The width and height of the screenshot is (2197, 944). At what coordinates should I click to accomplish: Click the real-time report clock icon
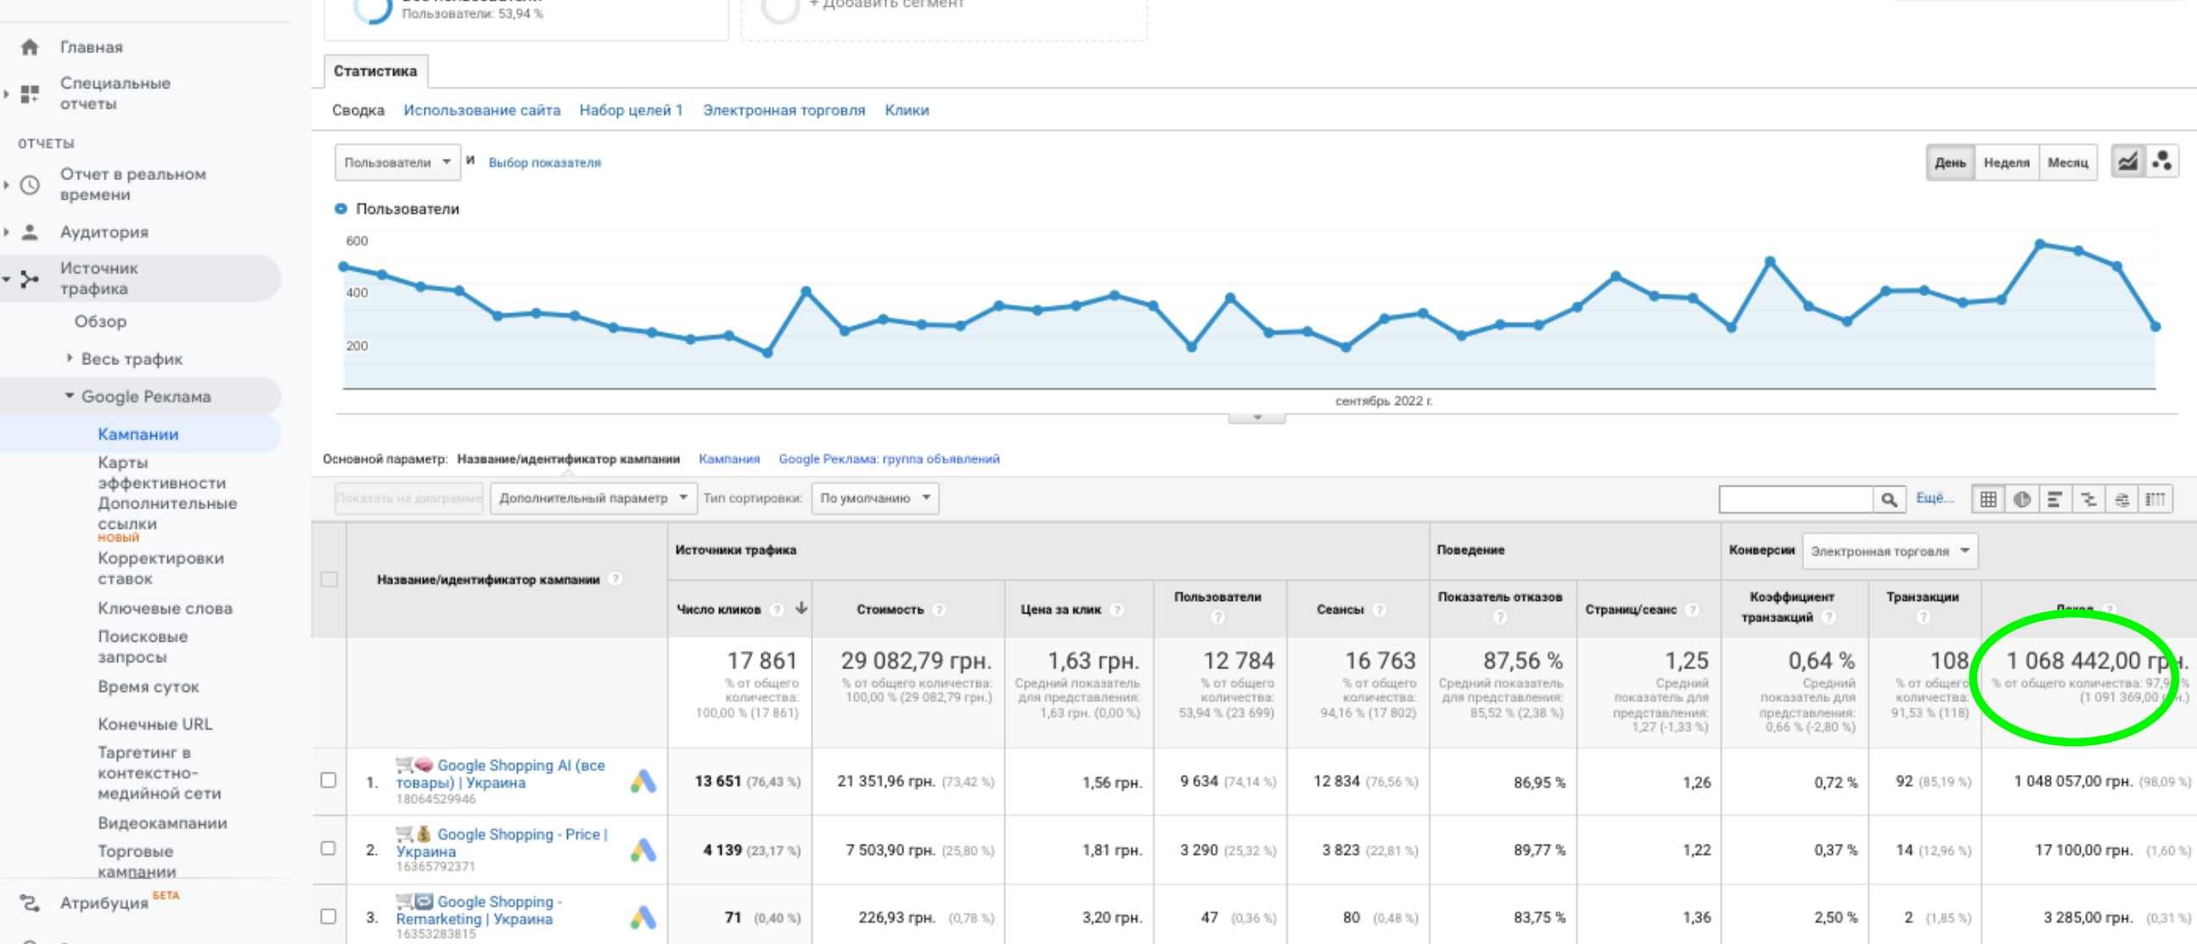click(x=30, y=185)
